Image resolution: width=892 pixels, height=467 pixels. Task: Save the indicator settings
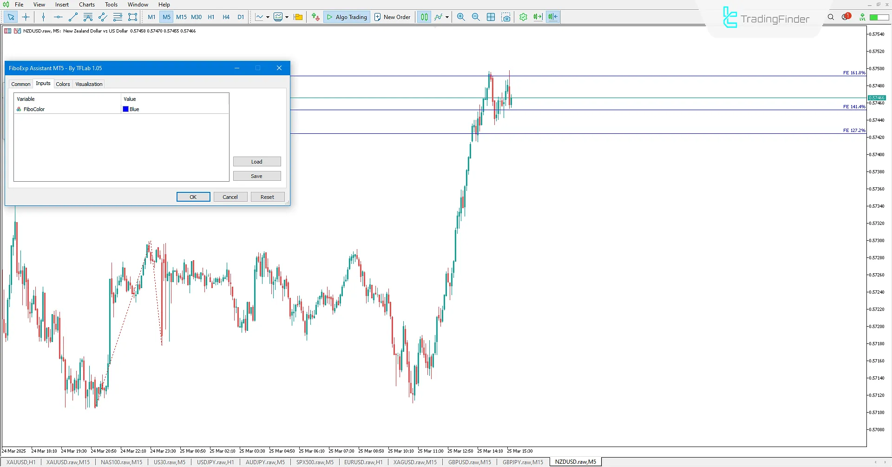coord(256,176)
